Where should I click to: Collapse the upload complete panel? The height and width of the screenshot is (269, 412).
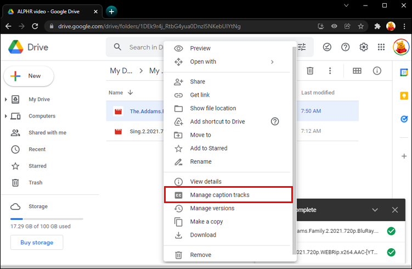[375, 210]
